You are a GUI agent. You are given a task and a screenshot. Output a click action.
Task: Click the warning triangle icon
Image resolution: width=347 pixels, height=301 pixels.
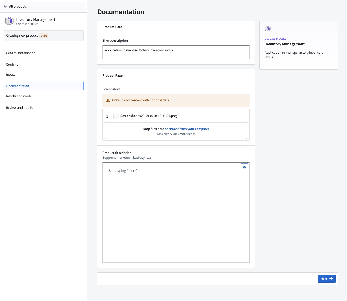[108, 101]
